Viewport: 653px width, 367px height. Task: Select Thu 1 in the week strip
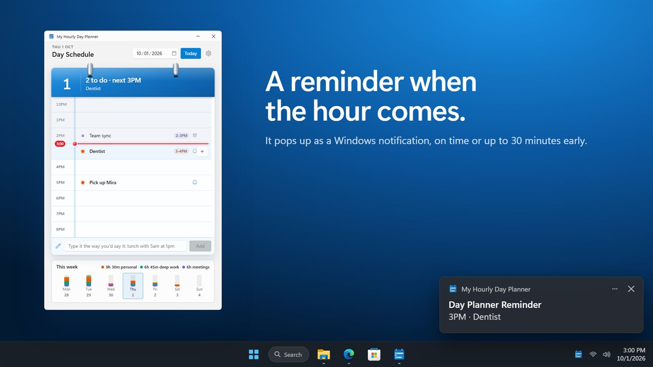(x=133, y=286)
